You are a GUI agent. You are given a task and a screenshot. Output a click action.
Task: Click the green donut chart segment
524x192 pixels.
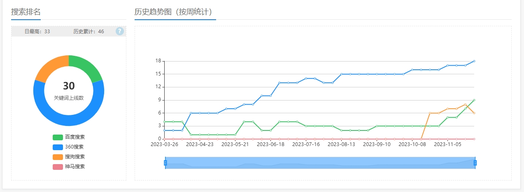tap(87, 66)
